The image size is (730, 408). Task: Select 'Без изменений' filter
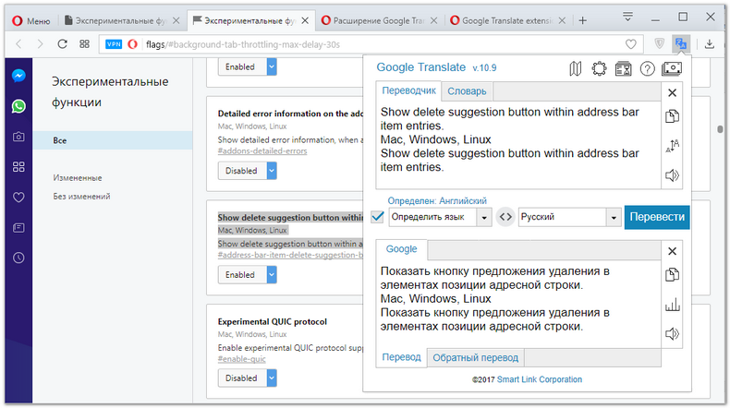pyautogui.click(x=81, y=197)
